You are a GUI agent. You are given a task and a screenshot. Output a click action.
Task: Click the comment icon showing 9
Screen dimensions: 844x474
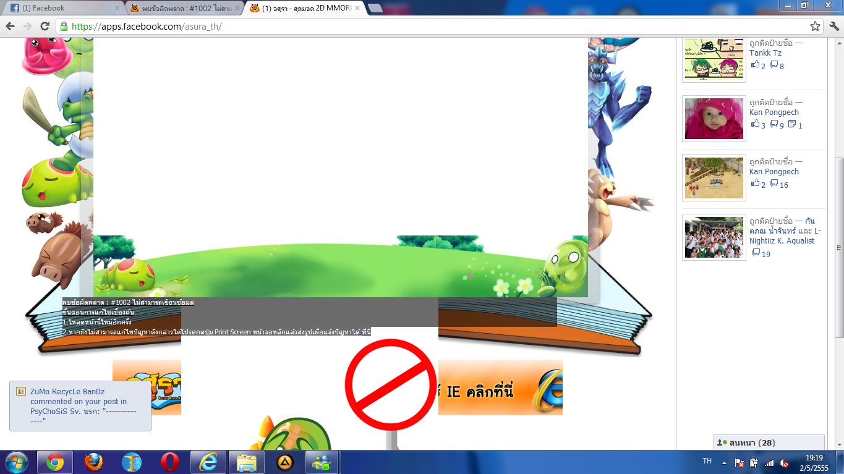click(774, 124)
